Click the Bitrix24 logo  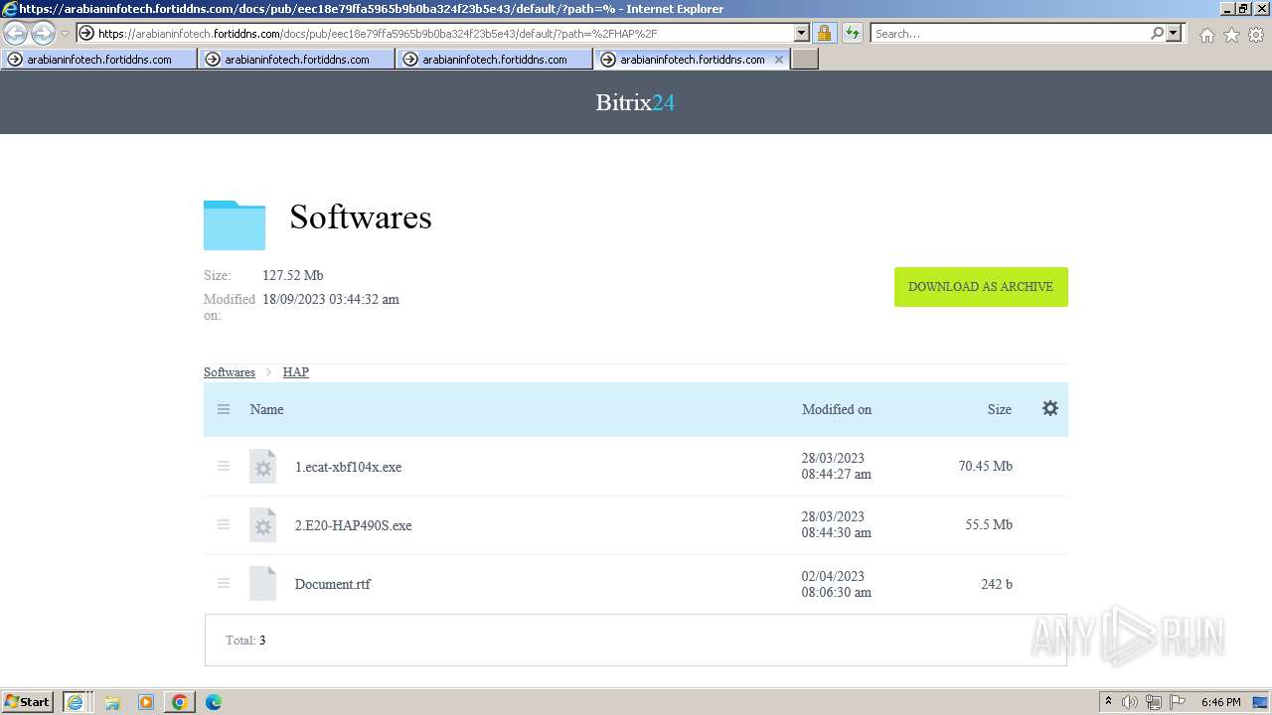(635, 102)
